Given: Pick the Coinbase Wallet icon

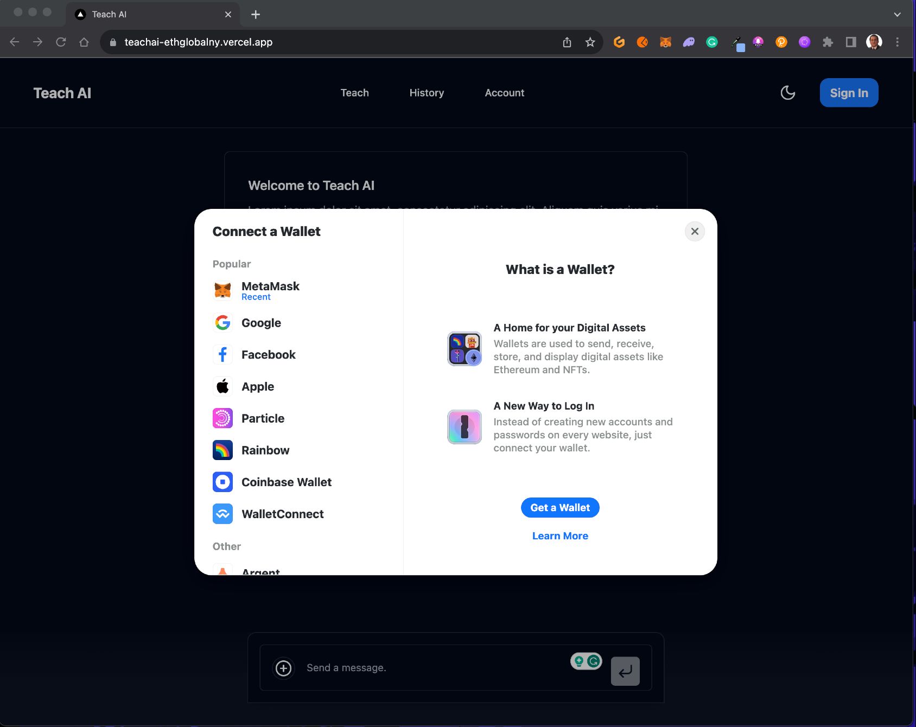Looking at the screenshot, I should [222, 482].
